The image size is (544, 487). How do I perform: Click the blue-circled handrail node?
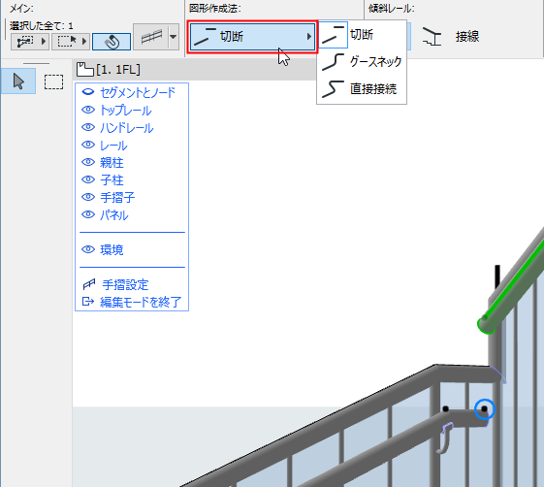pyautogui.click(x=484, y=409)
